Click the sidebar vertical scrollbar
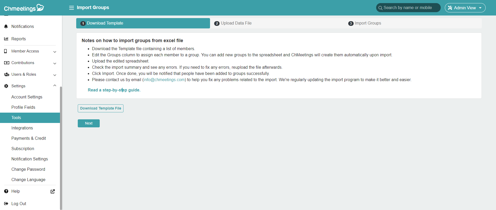 coord(61,148)
